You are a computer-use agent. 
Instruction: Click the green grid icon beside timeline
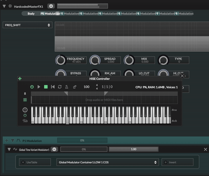click(25, 100)
